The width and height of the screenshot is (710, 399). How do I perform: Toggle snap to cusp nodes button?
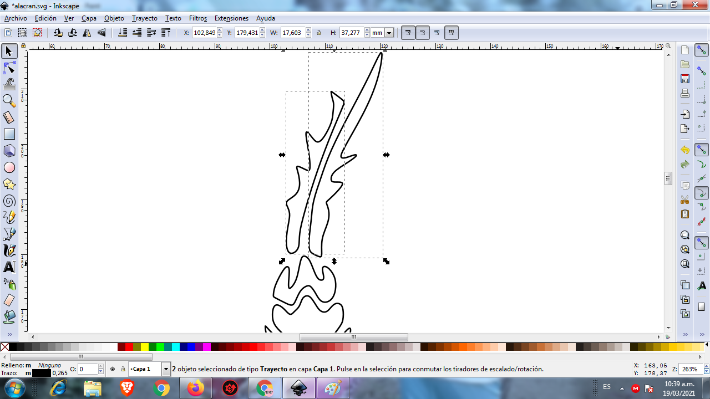pyautogui.click(x=702, y=193)
